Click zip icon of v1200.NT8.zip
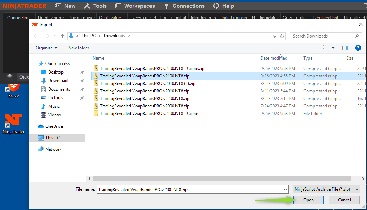This screenshot has height=210, width=367. [x=96, y=99]
